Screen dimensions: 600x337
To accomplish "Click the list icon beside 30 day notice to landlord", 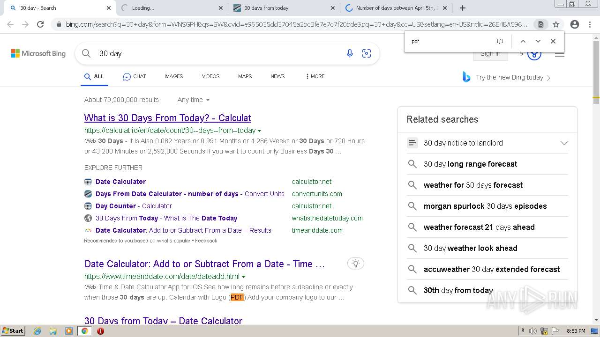I will (x=412, y=143).
